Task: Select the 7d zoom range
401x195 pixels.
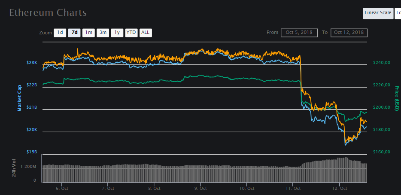Action: point(74,33)
